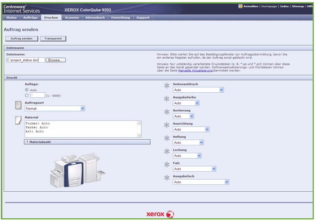
Task: Open the Seitenaufdruck dropdown
Action: (198, 90)
